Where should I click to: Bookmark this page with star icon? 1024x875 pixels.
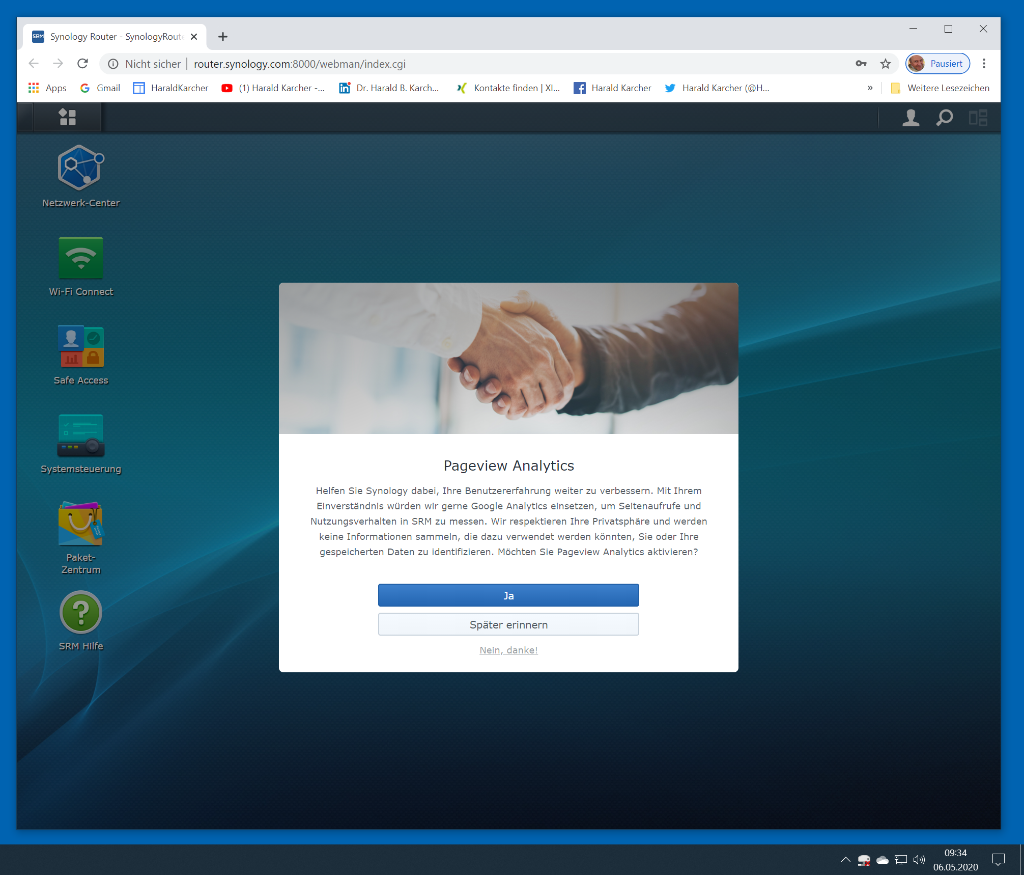tap(886, 64)
